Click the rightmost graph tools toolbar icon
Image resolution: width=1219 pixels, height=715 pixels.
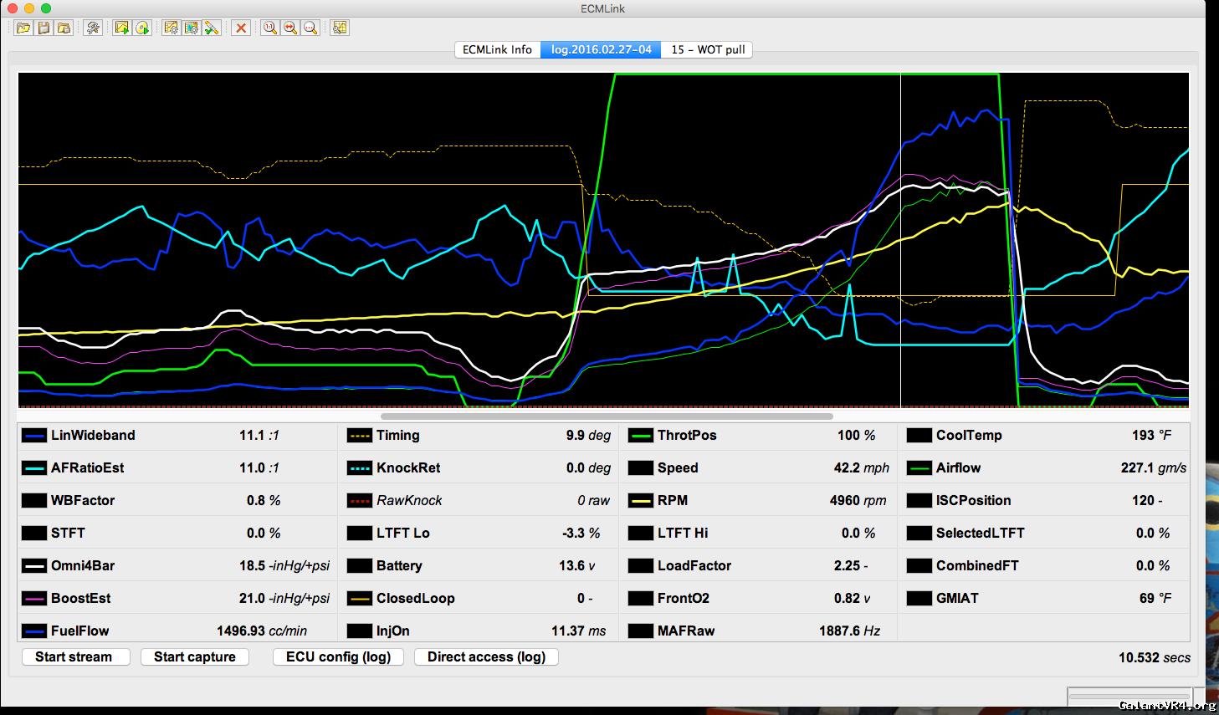[339, 28]
